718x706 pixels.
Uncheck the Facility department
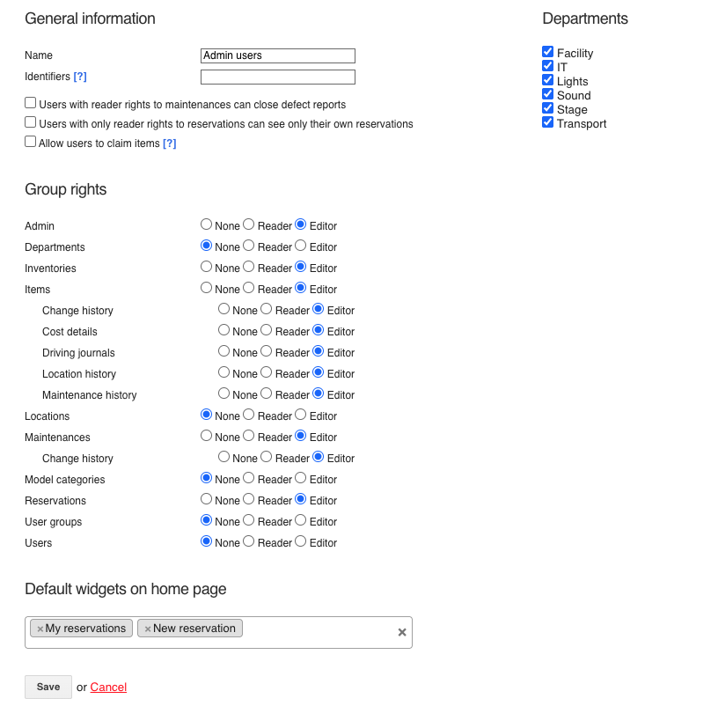tap(547, 51)
